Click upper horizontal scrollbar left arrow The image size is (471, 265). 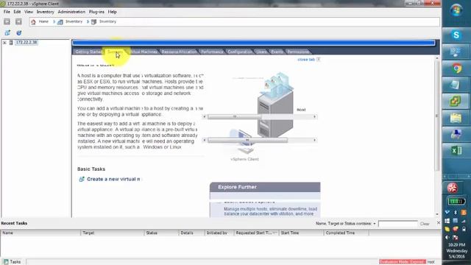(205, 116)
